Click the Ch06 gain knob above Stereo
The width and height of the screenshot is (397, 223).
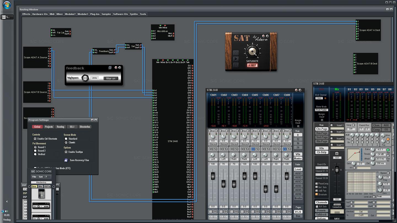point(265,137)
